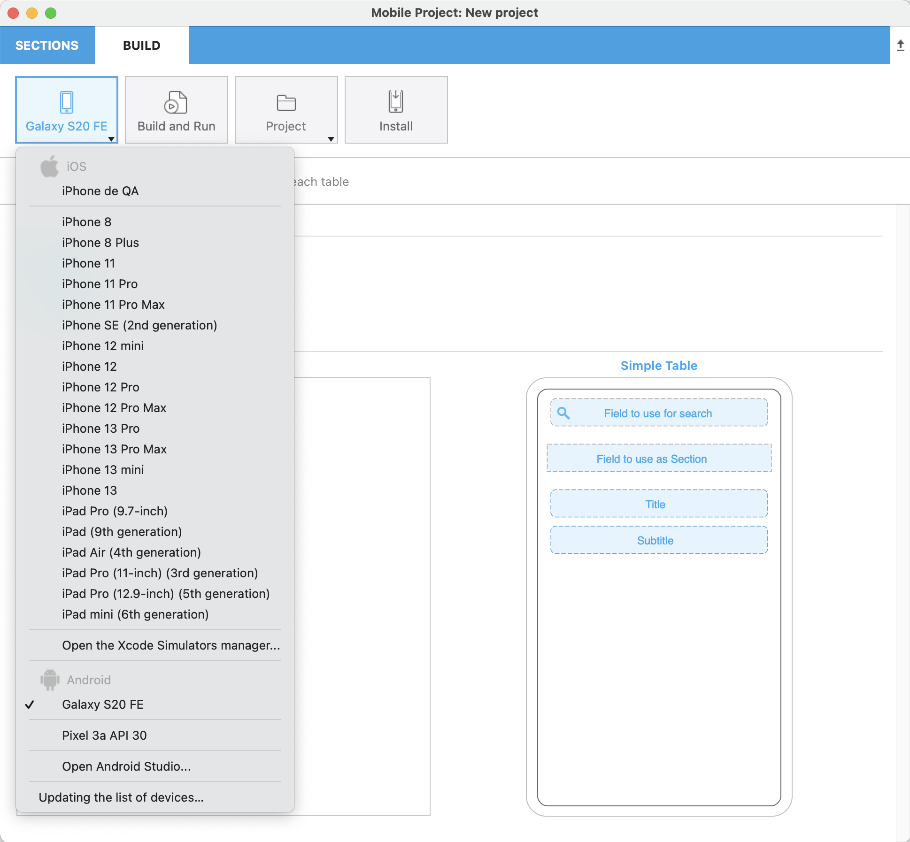Select iPad Pro (11-inch) (3rd generation)
The image size is (910, 842).
click(x=155, y=573)
